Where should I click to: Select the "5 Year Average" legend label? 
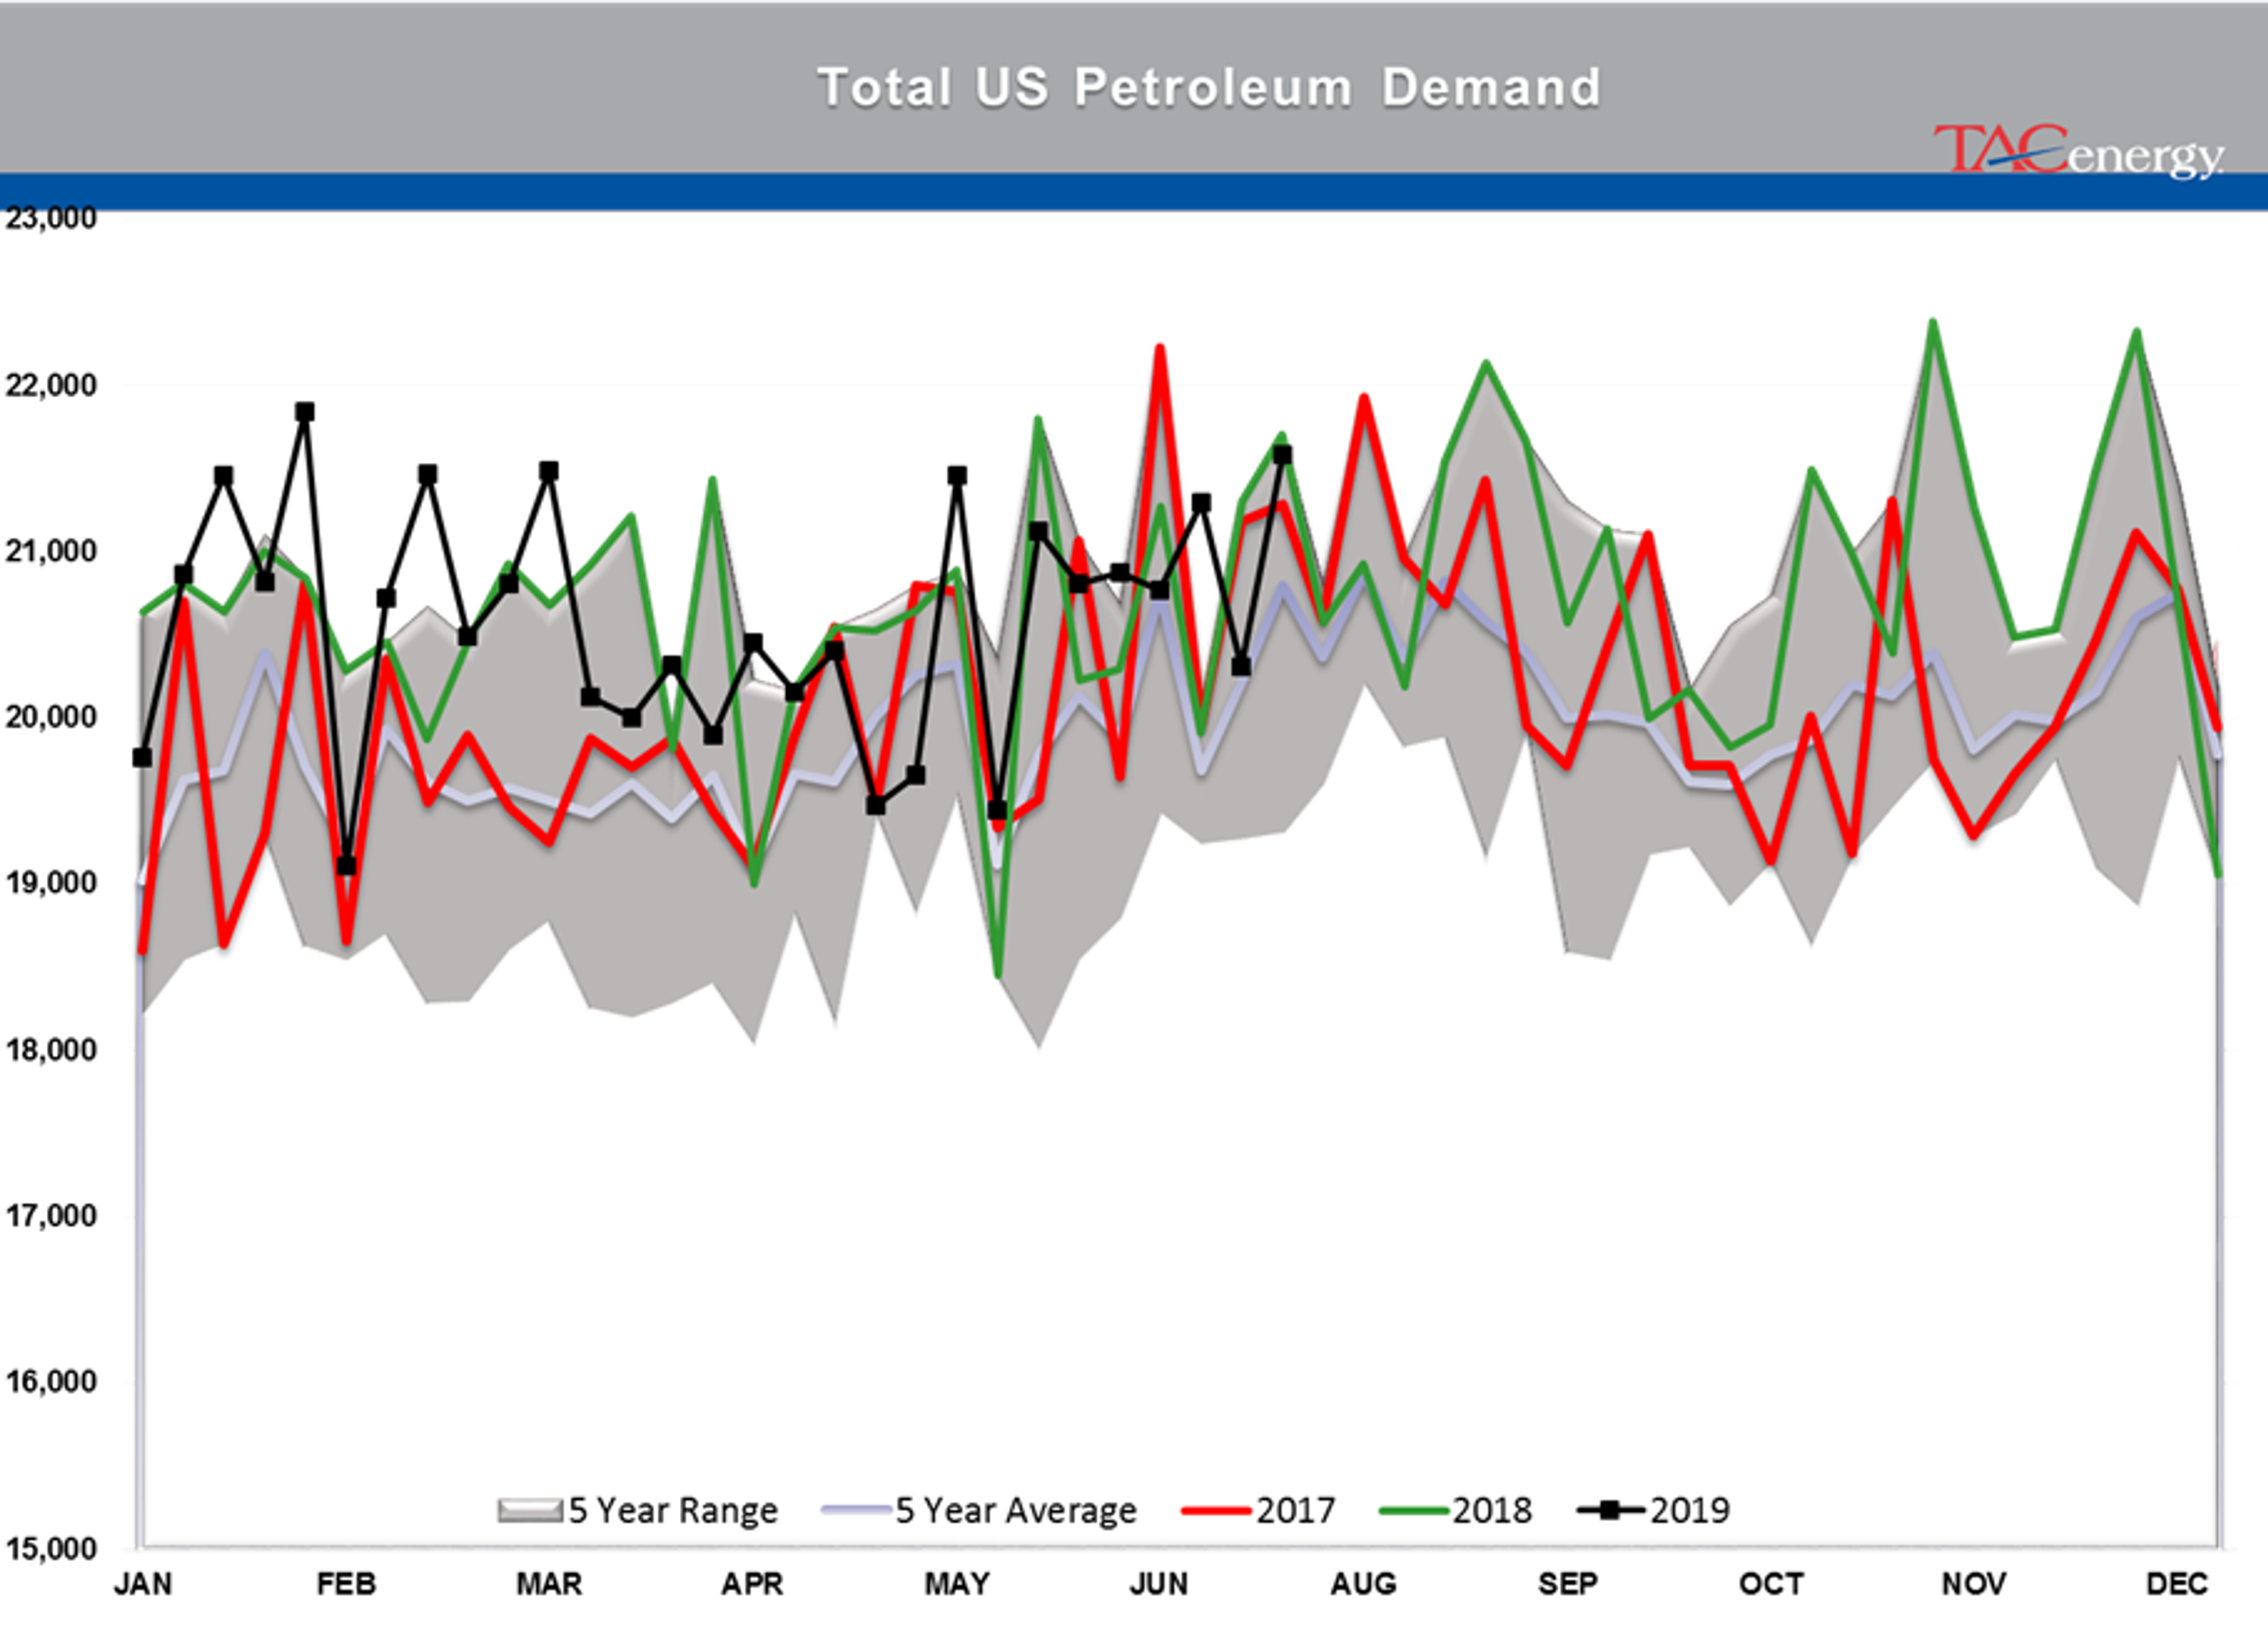1016,1510
